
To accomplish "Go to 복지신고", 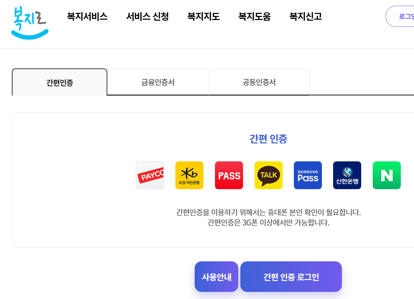I will pos(305,16).
